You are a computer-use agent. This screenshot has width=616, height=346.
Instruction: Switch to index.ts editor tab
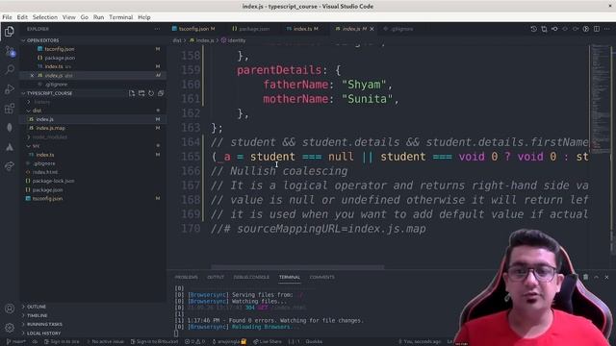tap(302, 29)
